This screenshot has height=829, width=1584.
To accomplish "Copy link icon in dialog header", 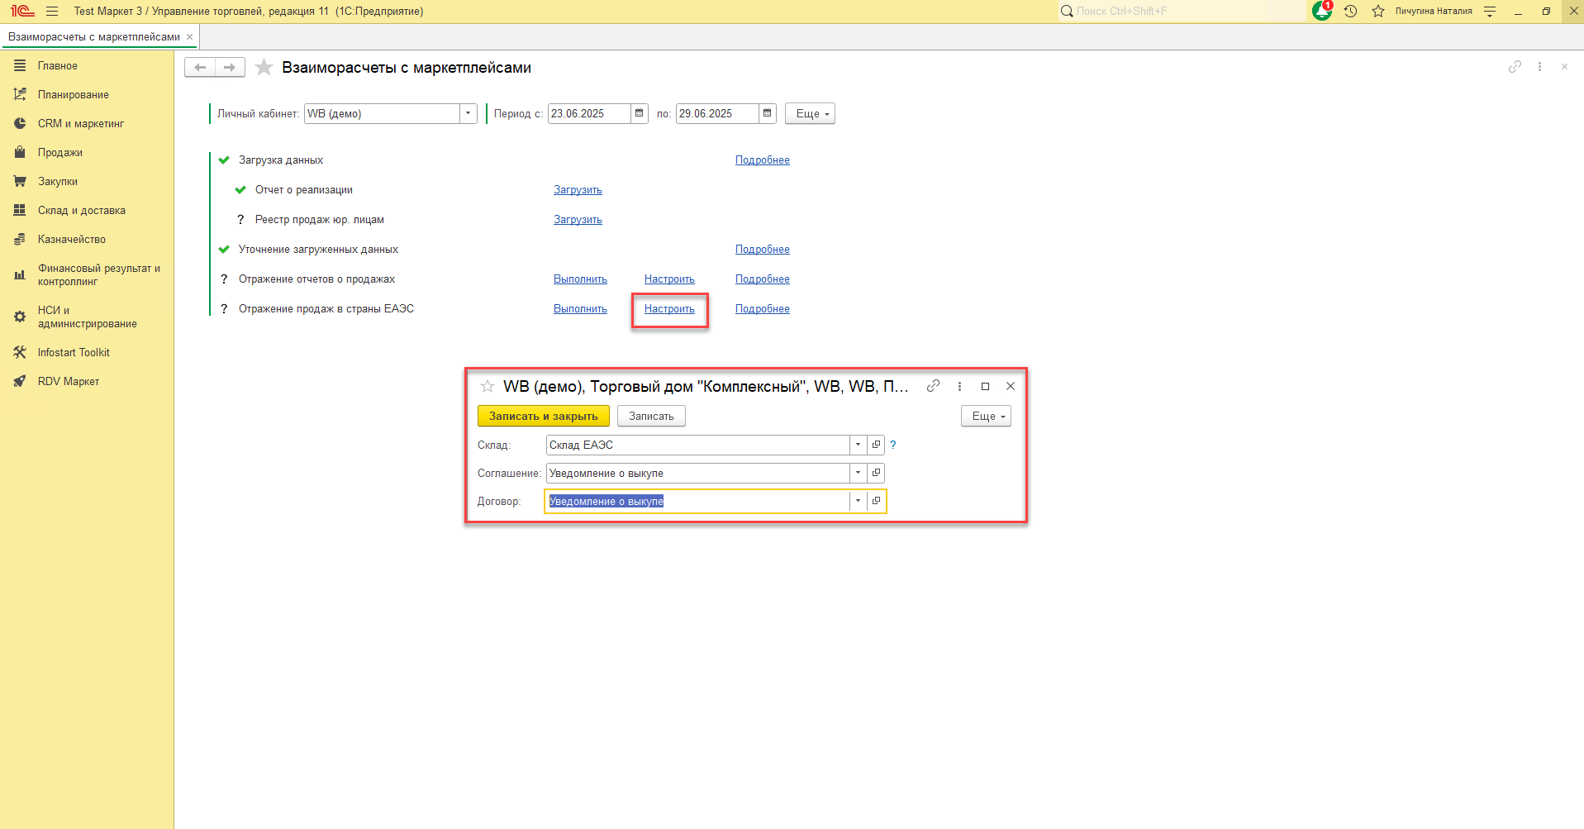I will tap(933, 386).
